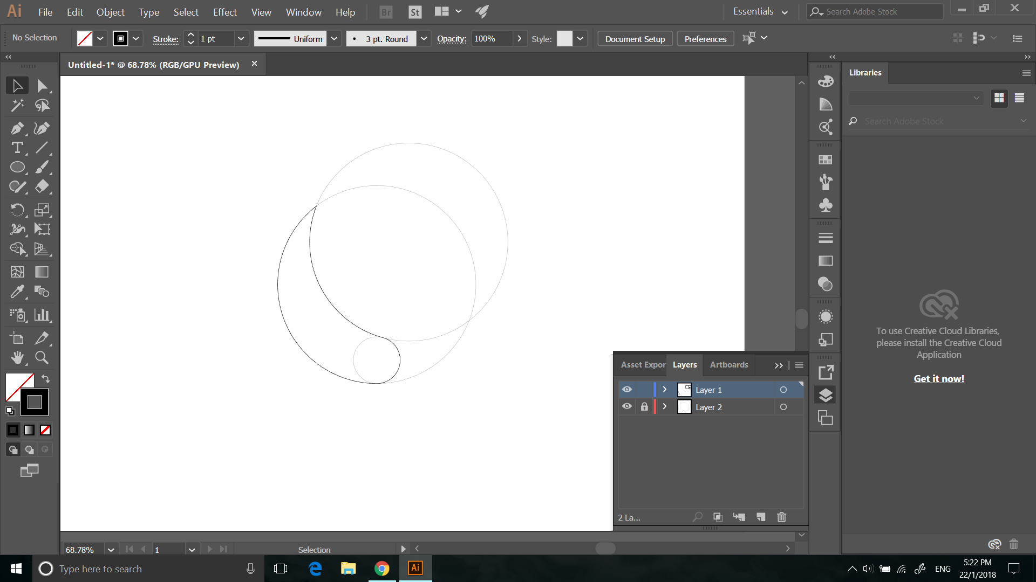Image resolution: width=1036 pixels, height=582 pixels.
Task: Pick the Eyedropper tool
Action: pos(17,292)
